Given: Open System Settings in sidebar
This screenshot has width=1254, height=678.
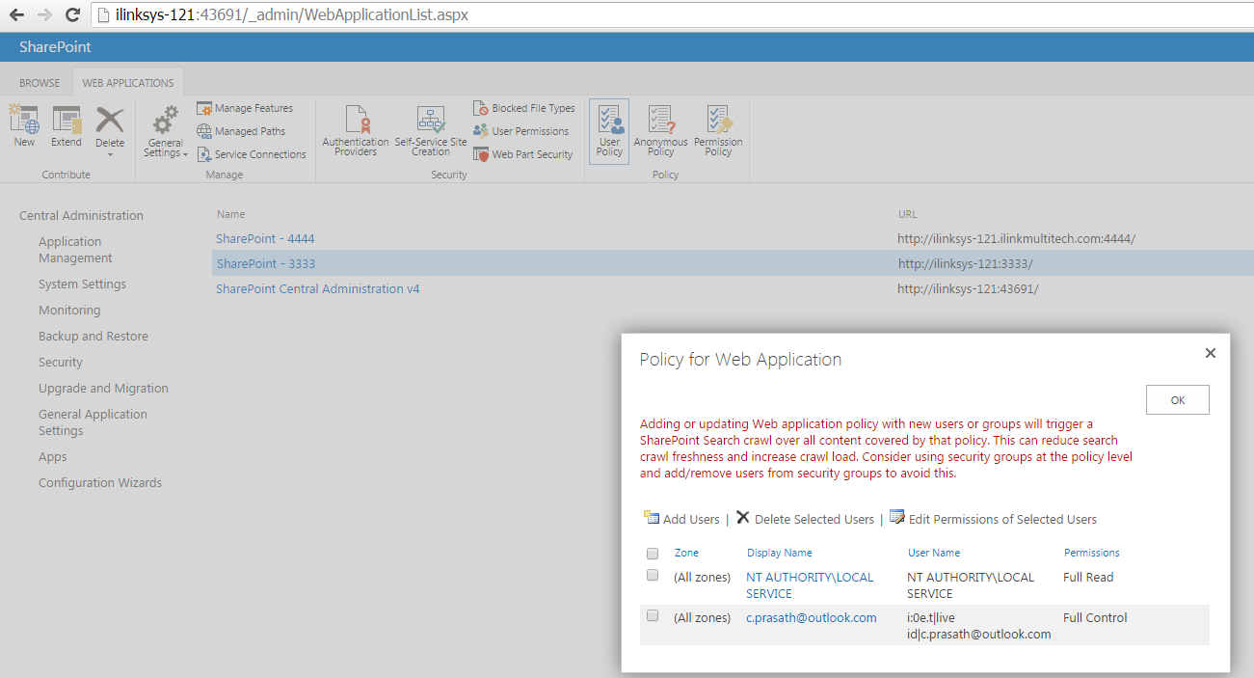Looking at the screenshot, I should pyautogui.click(x=82, y=285).
